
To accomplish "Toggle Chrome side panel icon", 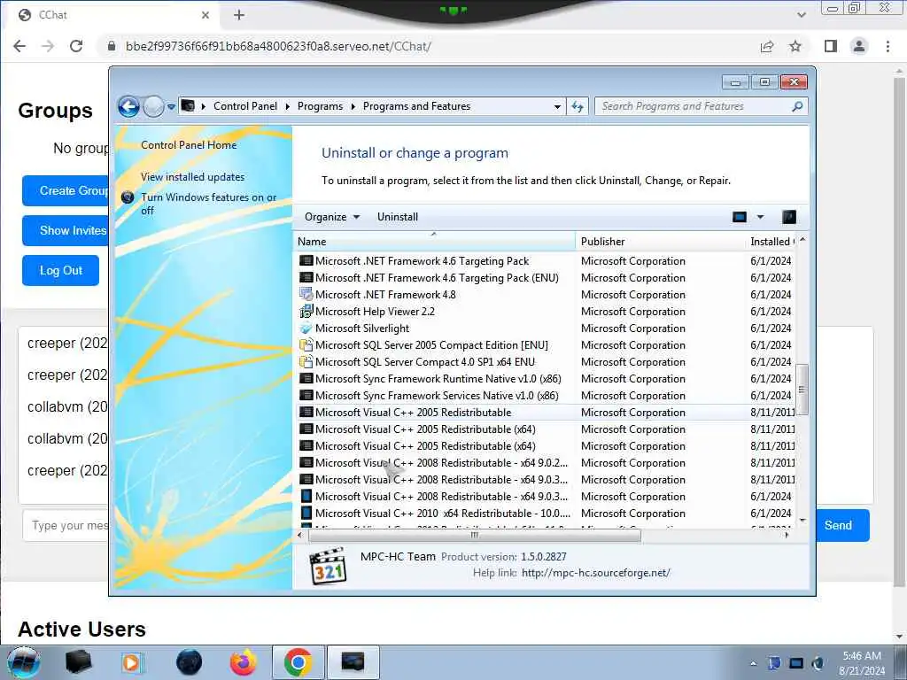I will click(831, 46).
